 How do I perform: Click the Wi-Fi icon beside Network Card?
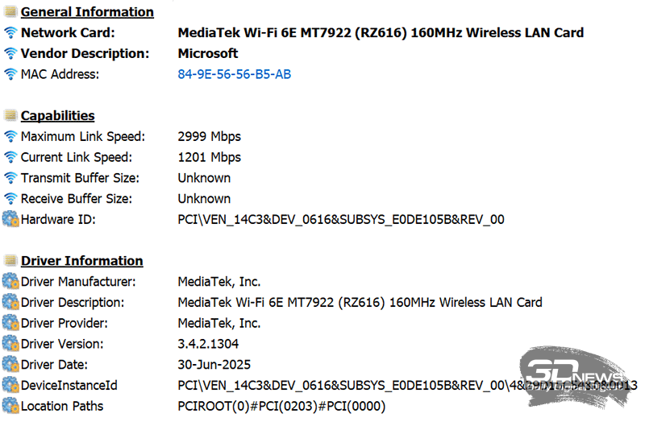[10, 33]
